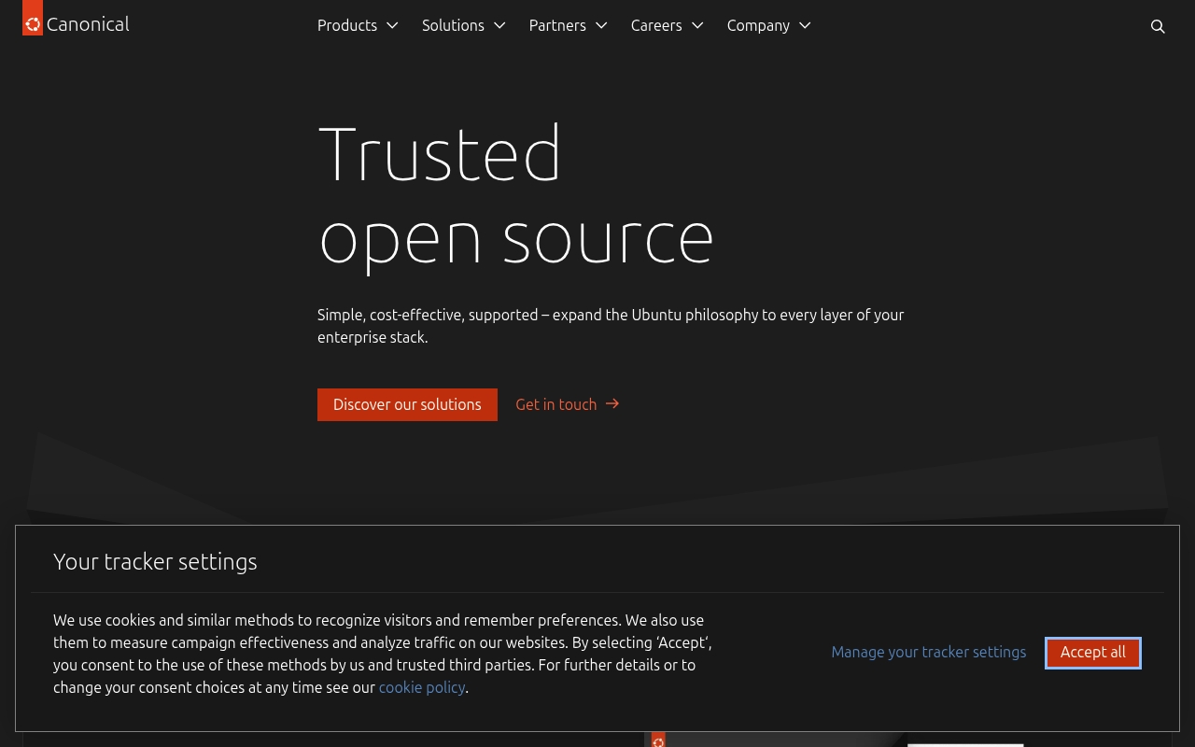Screen dimensions: 1195x747
Task: Open the Partners navigation item
Action: point(569,25)
